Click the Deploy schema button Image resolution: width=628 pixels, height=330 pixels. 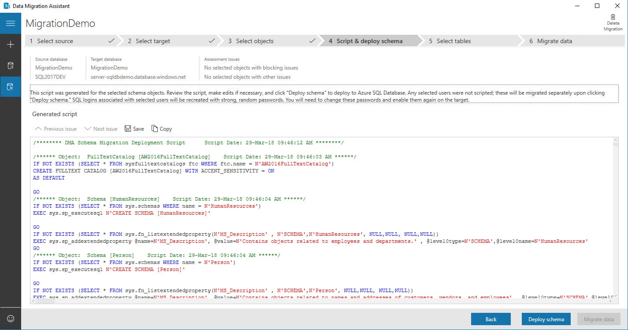546,319
